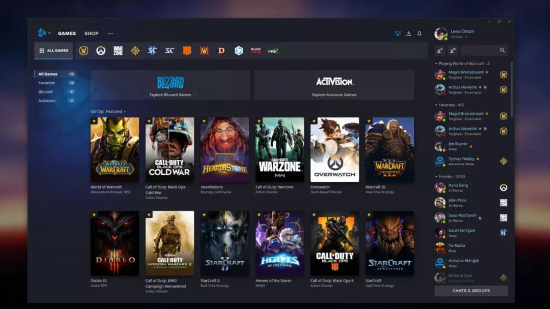The height and width of the screenshot is (309, 550).
Task: Click Lena Oxton's profile avatar
Action: click(x=441, y=34)
